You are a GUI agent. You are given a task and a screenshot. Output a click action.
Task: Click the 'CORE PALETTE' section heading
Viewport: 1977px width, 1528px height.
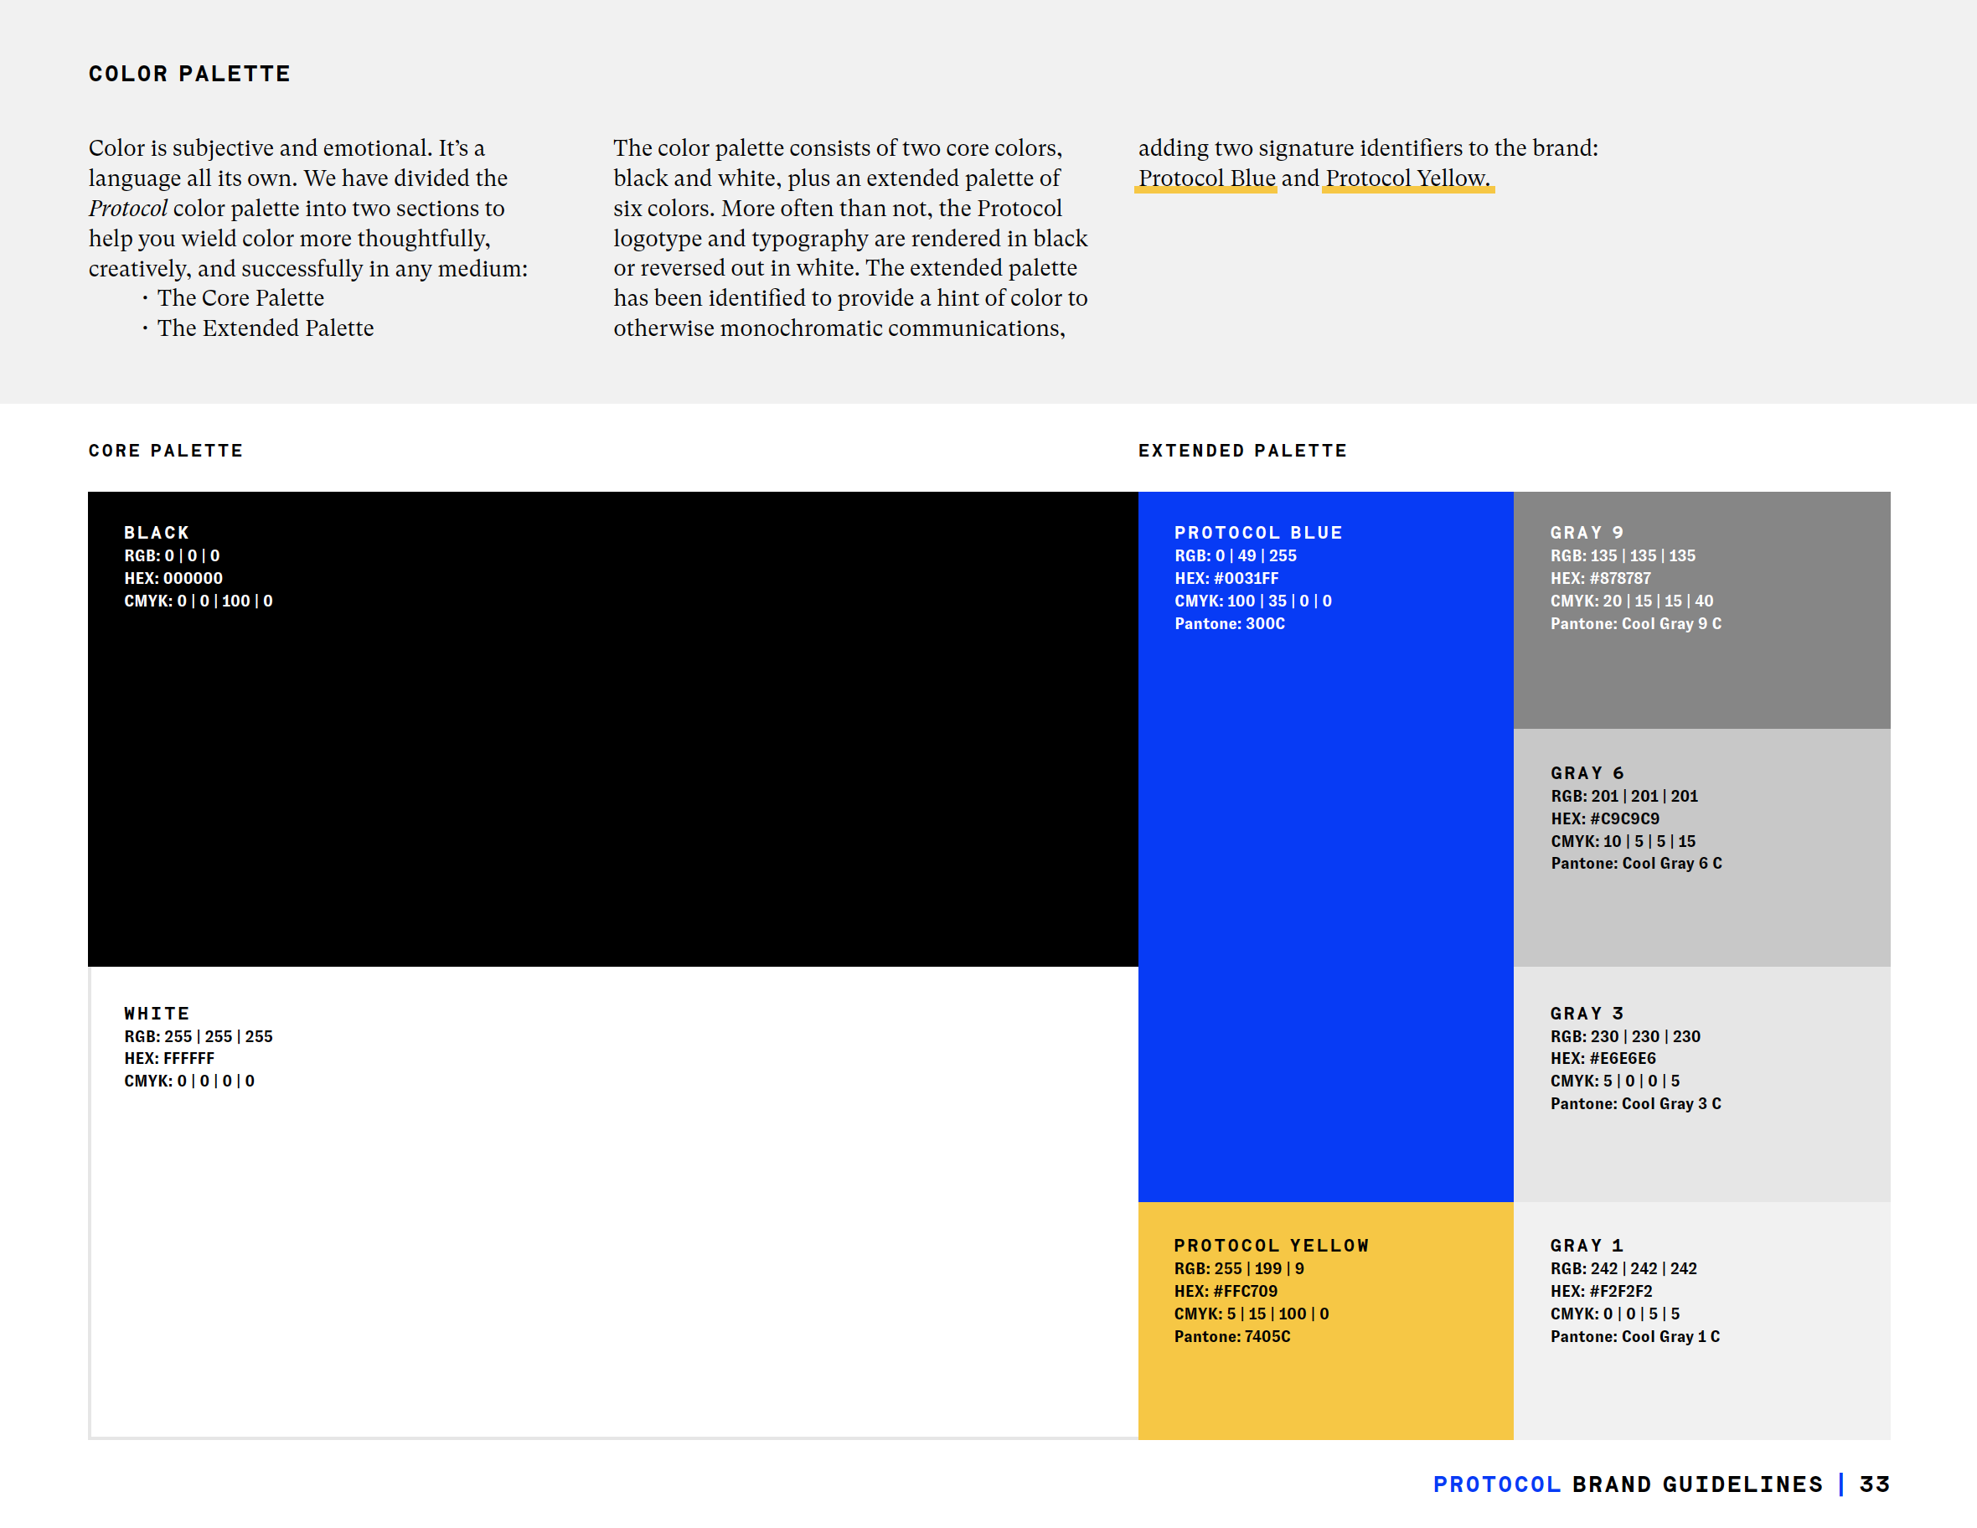point(166,451)
